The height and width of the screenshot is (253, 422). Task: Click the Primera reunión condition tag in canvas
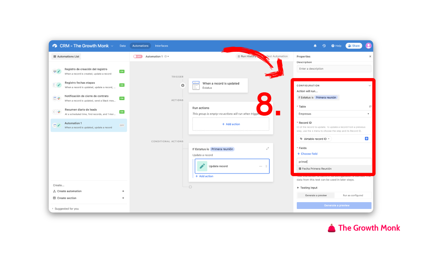tap(222, 149)
